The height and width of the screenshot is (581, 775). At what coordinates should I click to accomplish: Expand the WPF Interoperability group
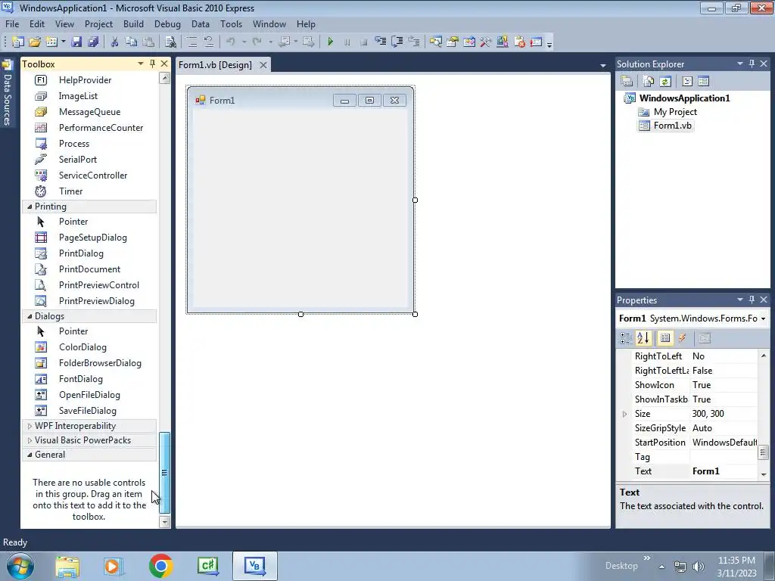coord(30,426)
